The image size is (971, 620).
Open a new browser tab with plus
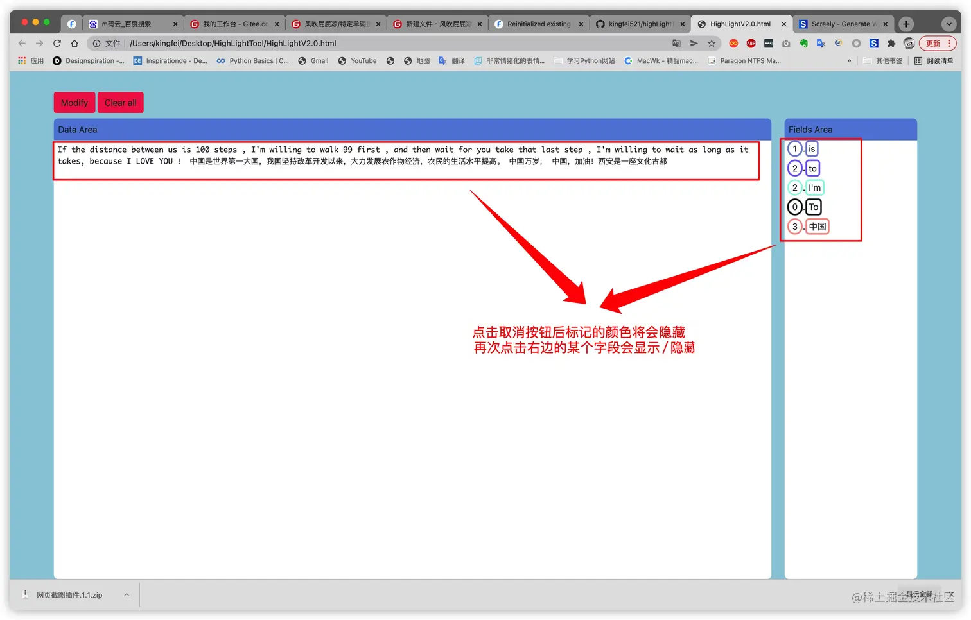click(906, 24)
